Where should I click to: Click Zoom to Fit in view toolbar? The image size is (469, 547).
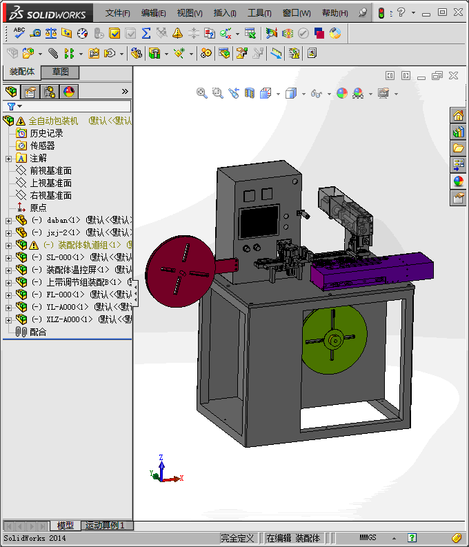(202, 93)
